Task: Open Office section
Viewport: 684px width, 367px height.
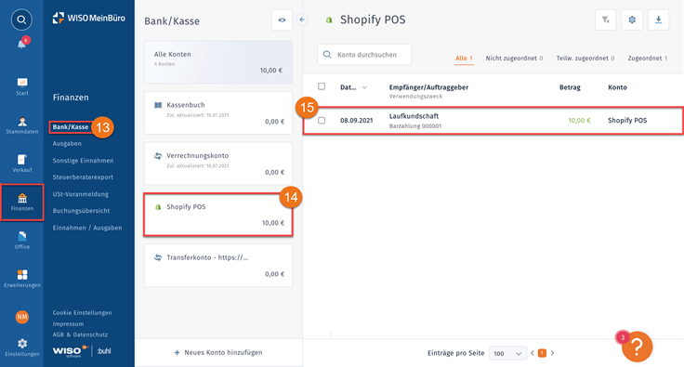Action: (x=22, y=241)
